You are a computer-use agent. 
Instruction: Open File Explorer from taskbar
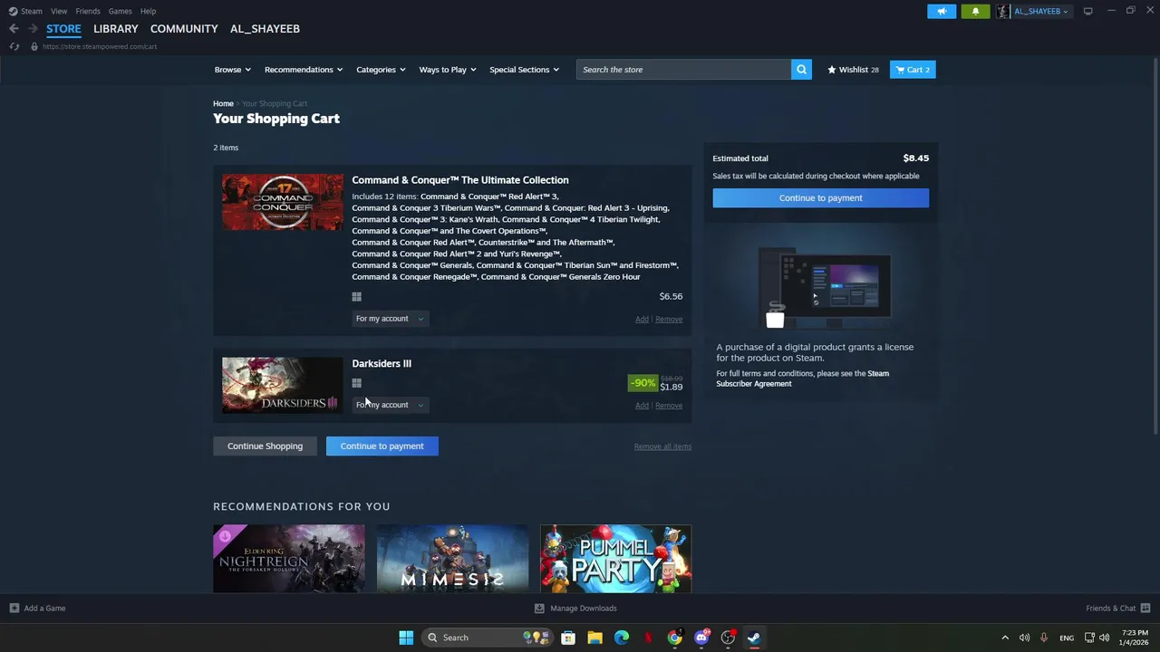click(594, 638)
